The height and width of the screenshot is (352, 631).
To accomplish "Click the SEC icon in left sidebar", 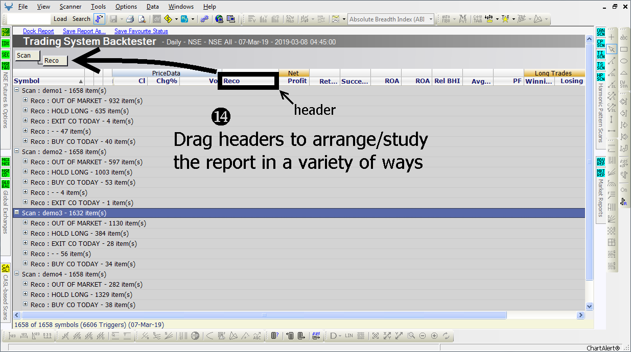I will click(x=6, y=55).
